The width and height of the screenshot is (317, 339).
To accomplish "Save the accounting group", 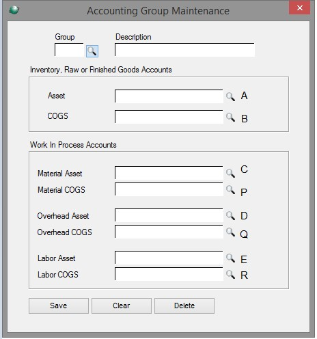I will tap(59, 306).
